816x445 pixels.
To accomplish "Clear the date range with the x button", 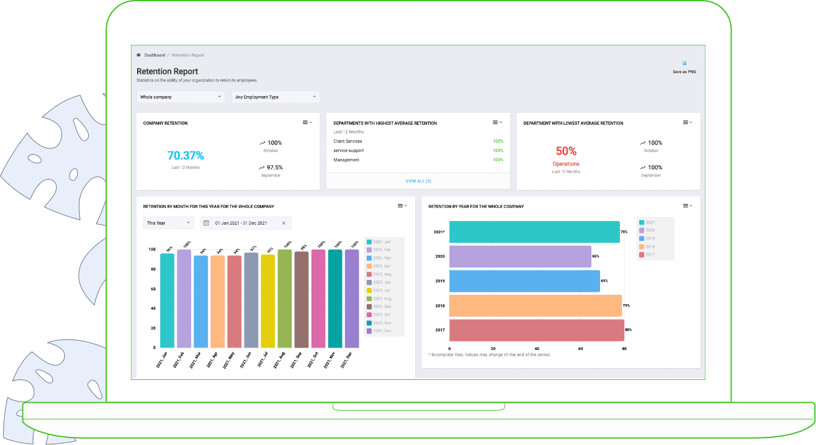I will click(x=284, y=223).
